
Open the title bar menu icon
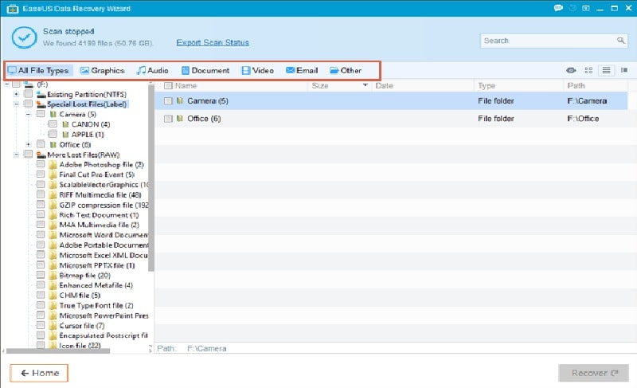point(585,8)
